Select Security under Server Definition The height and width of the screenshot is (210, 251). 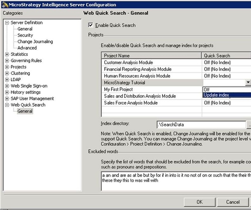pyautogui.click(x=25, y=35)
